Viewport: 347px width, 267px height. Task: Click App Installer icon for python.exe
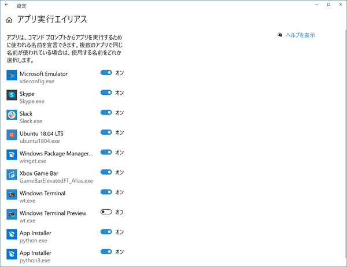click(x=12, y=235)
